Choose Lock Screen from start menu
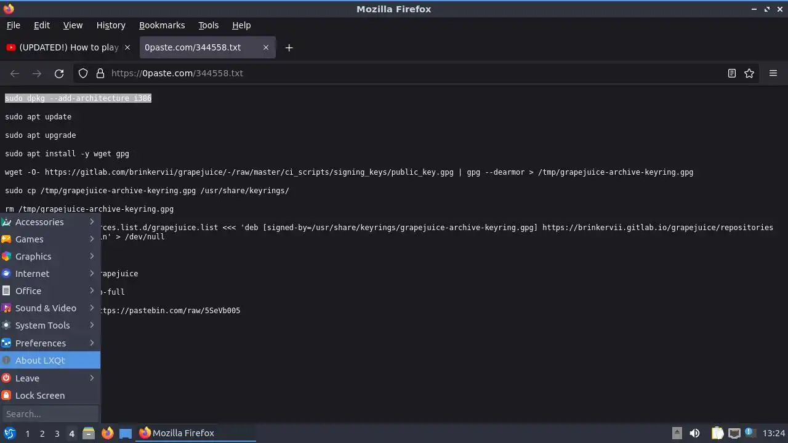Screen dimensions: 788x443 [50, 396]
